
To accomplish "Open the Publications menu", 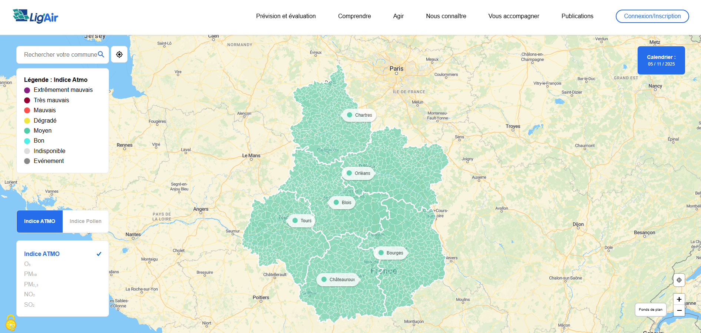I will [x=577, y=16].
